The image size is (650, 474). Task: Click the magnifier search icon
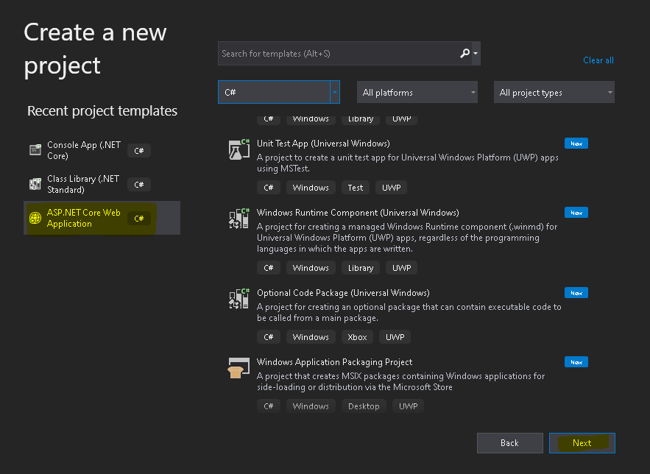(x=464, y=54)
